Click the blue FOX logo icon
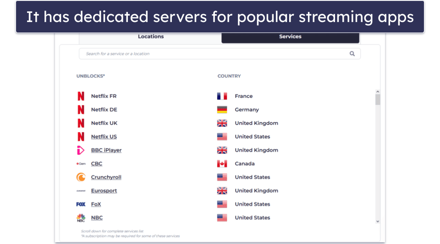Viewport: 440px width, 244px height. click(x=81, y=204)
